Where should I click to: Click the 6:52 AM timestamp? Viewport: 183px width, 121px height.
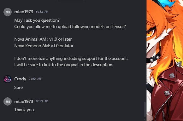pos(42,12)
